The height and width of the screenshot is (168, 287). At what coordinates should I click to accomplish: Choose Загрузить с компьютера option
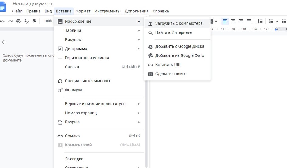click(x=178, y=23)
